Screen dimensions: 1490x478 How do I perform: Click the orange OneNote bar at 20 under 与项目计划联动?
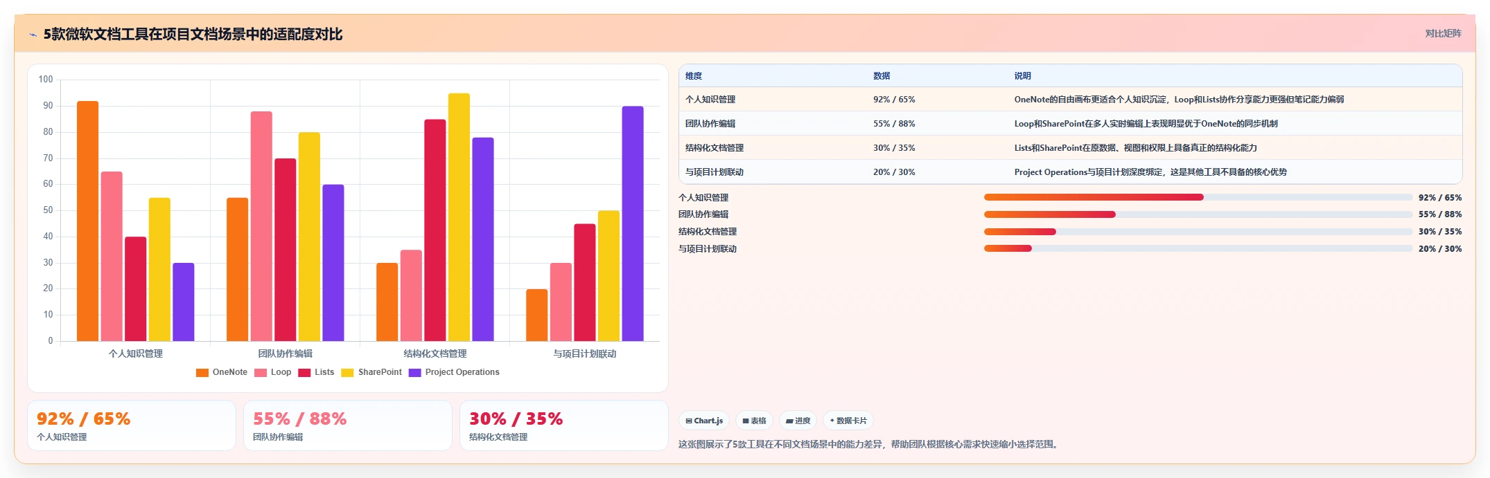(537, 315)
